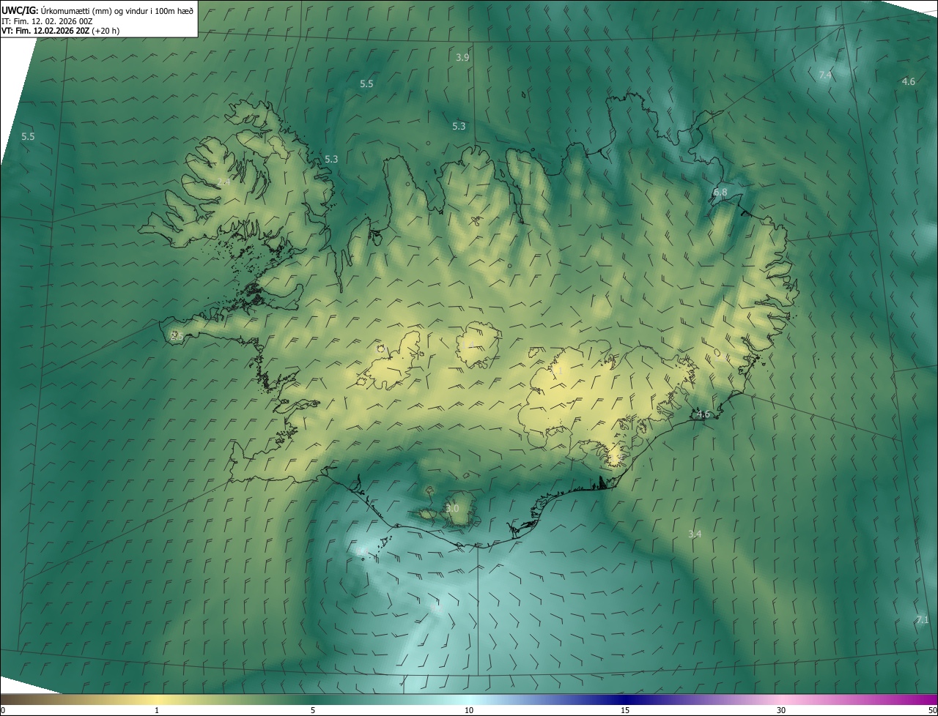Click the 3.4 value label on the map
The width and height of the screenshot is (938, 716).
(695, 534)
